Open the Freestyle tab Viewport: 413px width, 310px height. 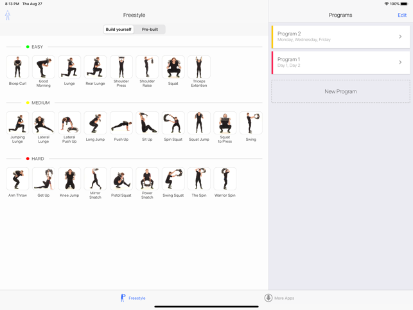point(133,298)
